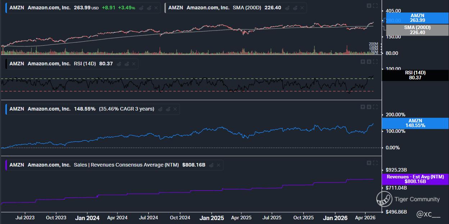Click the purple color bar of the Revenues legend
This screenshot has width=449, height=224.
tap(6, 165)
